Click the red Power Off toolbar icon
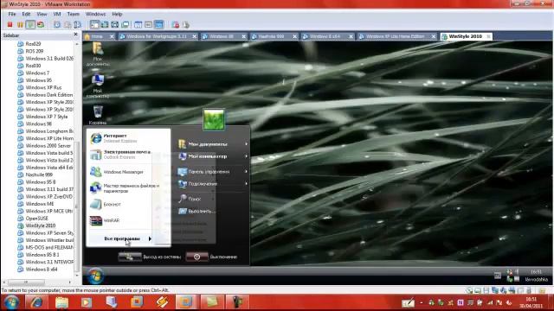Screen dimensions: 554x311 (10, 25)
